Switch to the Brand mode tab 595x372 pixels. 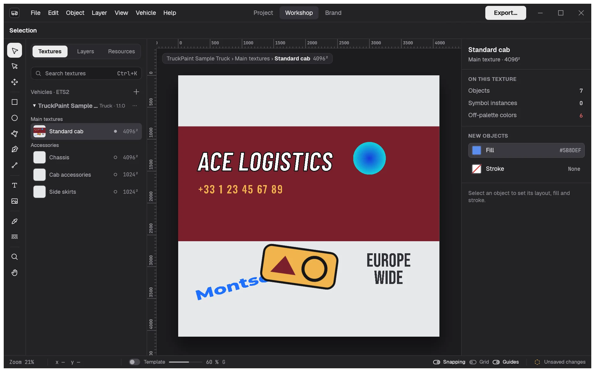tap(333, 13)
